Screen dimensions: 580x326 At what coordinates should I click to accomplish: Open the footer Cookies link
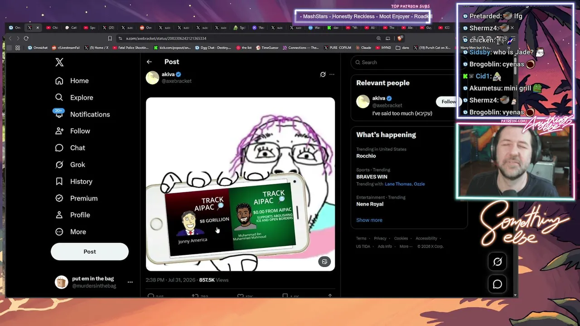(401, 239)
